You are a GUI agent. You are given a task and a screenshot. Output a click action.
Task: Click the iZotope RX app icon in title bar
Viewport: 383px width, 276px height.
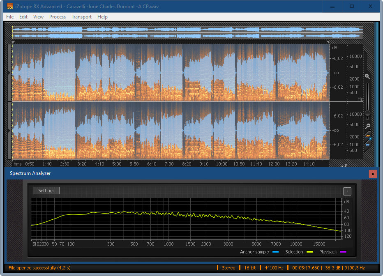(x=10, y=6)
